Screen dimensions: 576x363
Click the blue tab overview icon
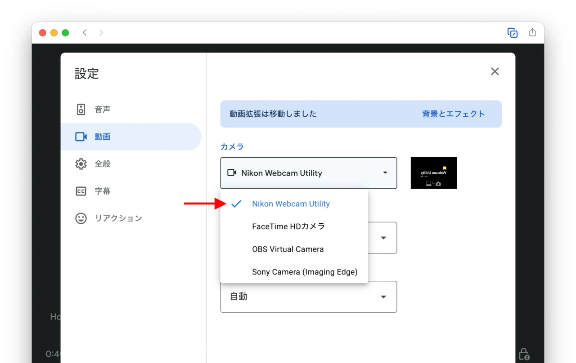(x=512, y=32)
